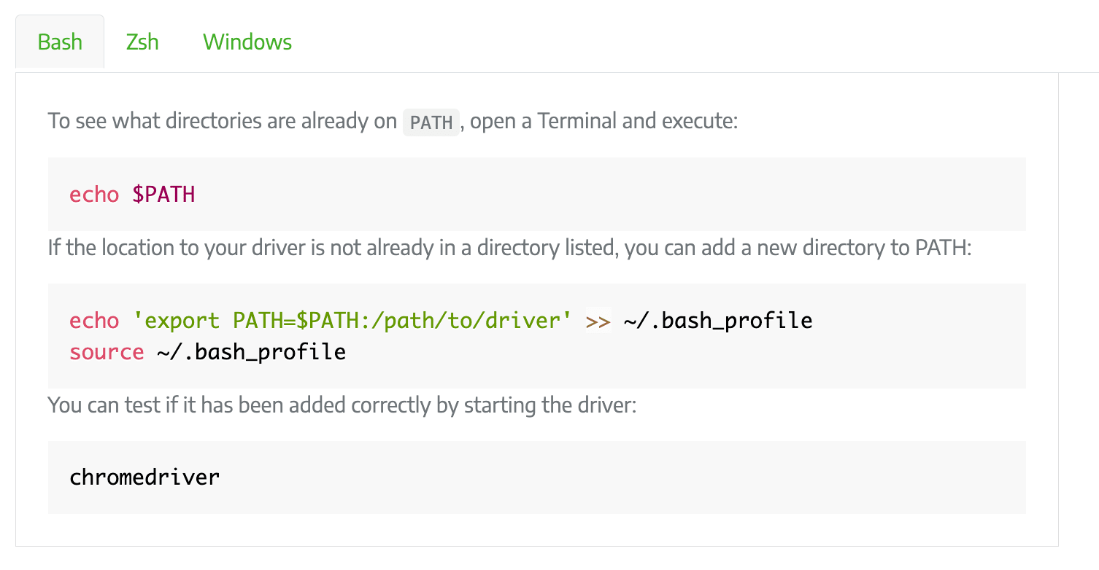This screenshot has height=570, width=1099.
Task: Click the chromedriver command text
Action: [x=144, y=477]
